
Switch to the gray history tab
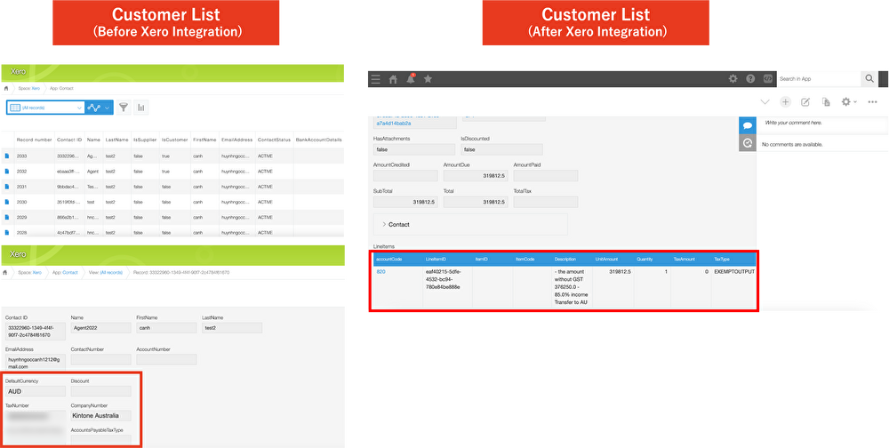tap(748, 143)
